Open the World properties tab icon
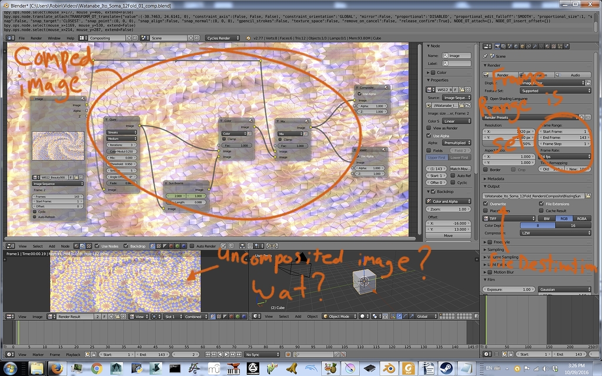 click(516, 46)
